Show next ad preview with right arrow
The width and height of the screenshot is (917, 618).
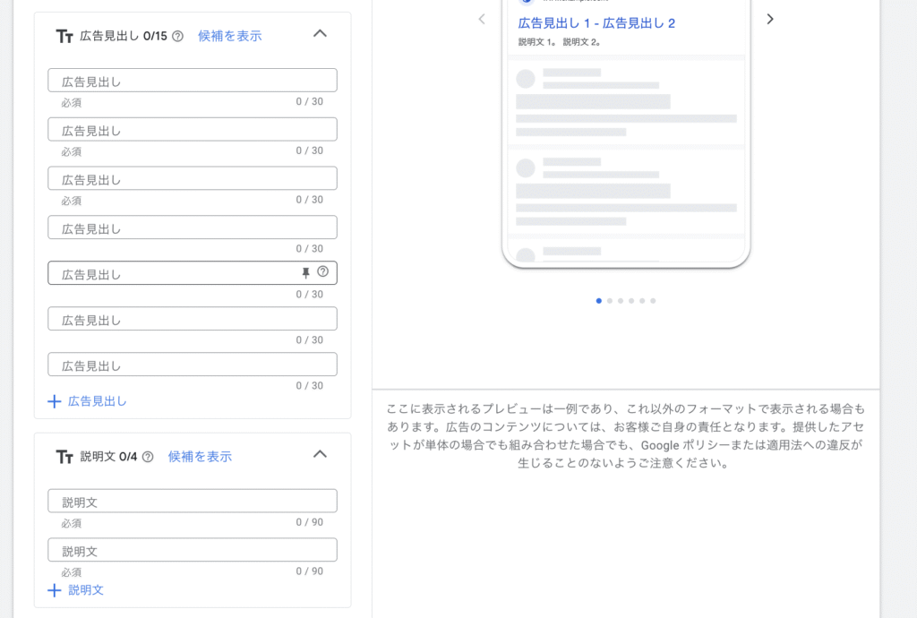click(x=770, y=19)
